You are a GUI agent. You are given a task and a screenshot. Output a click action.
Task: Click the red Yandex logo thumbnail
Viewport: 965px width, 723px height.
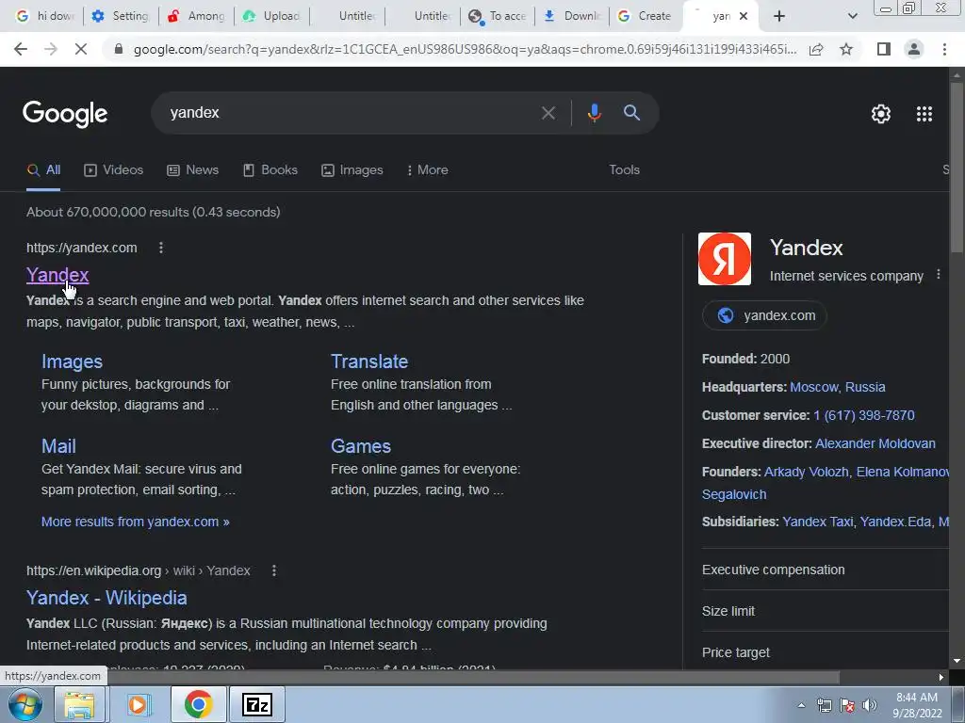coord(725,259)
